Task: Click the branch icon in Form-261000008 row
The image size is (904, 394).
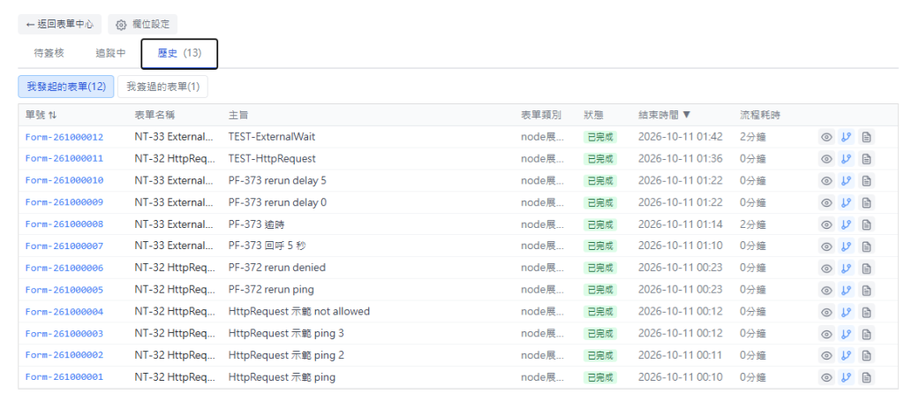Action: [847, 224]
